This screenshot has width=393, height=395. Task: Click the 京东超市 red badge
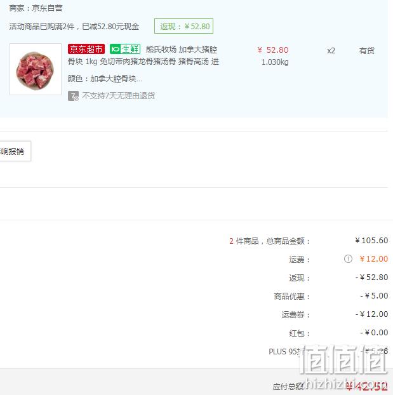click(x=86, y=49)
